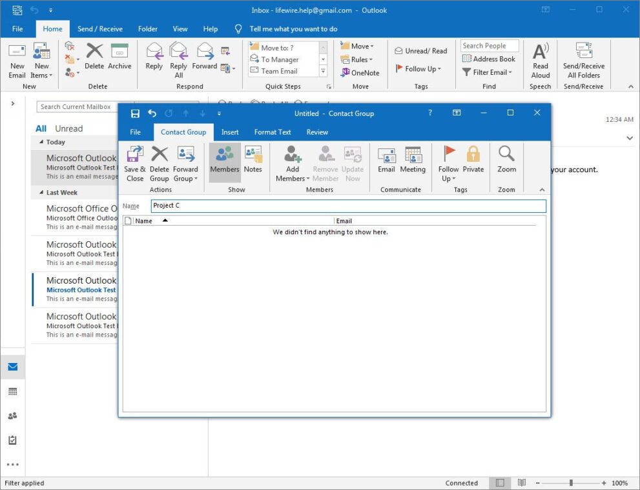
Task: Open Send / Receive tab in Outlook
Action: click(100, 29)
